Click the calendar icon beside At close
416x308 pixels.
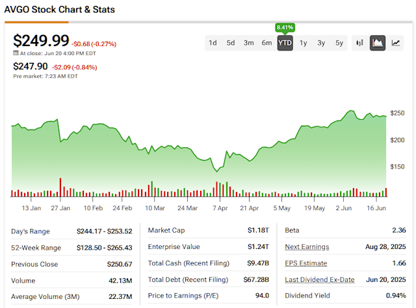pyautogui.click(x=16, y=53)
